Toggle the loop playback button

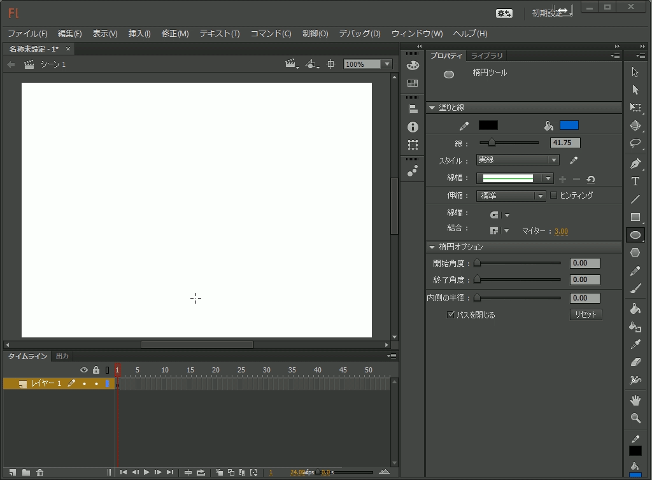pyautogui.click(x=201, y=472)
